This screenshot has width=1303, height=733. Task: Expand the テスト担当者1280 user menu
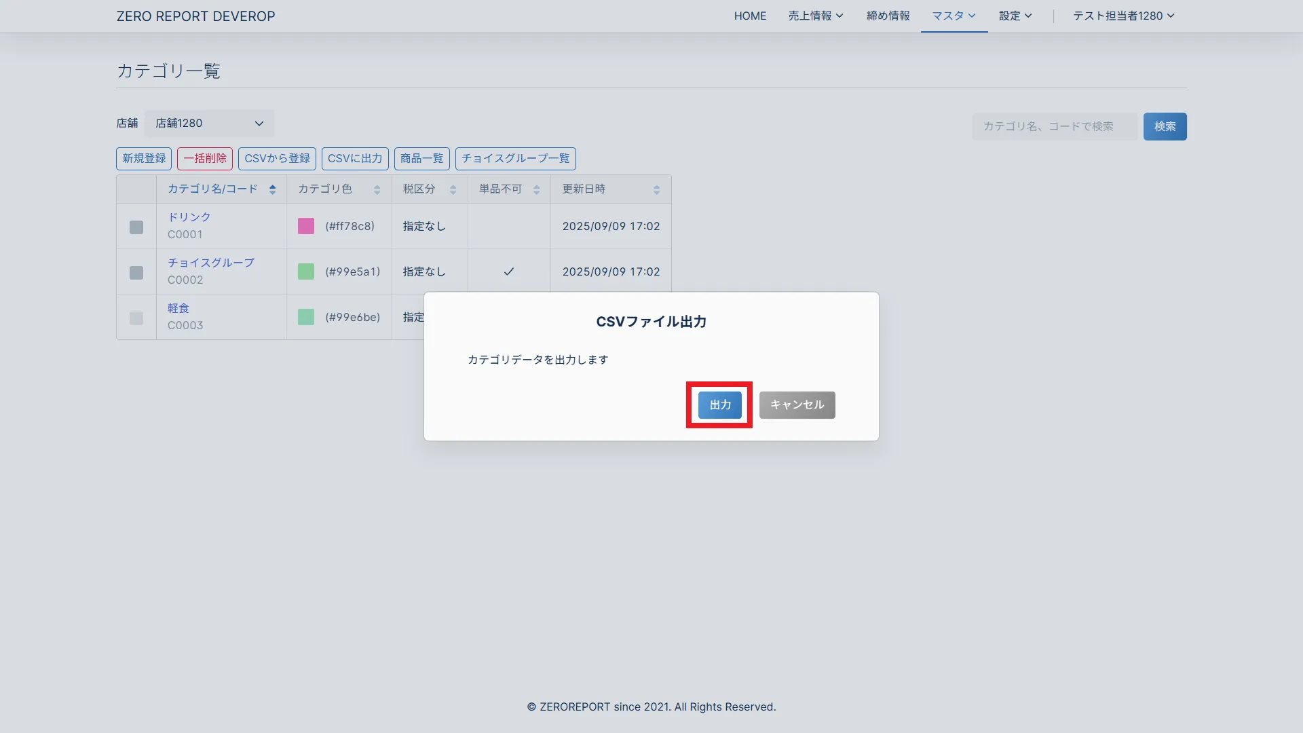click(x=1123, y=16)
